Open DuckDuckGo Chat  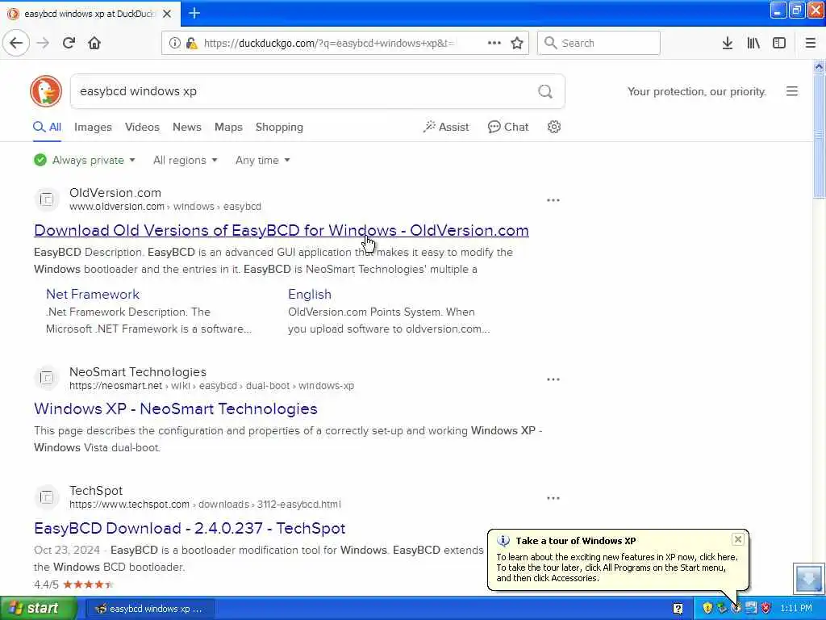(508, 127)
